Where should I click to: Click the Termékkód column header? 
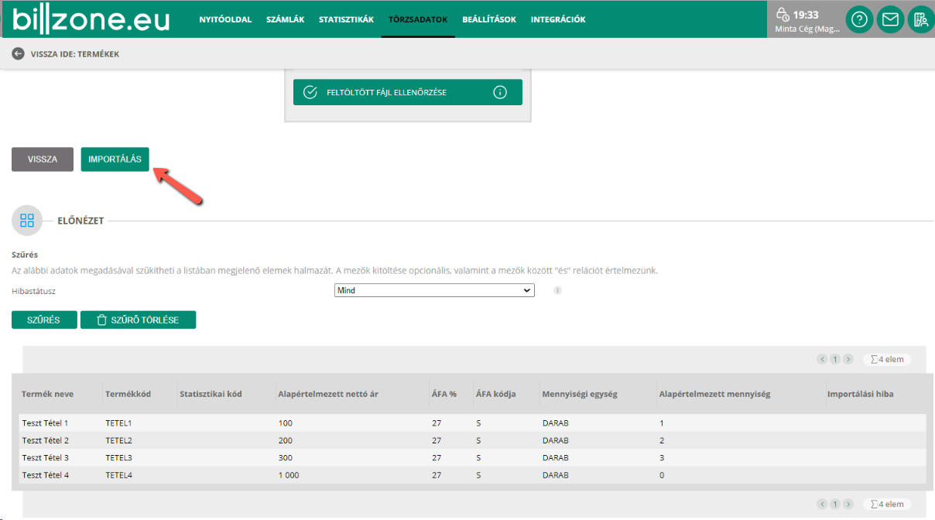(128, 394)
